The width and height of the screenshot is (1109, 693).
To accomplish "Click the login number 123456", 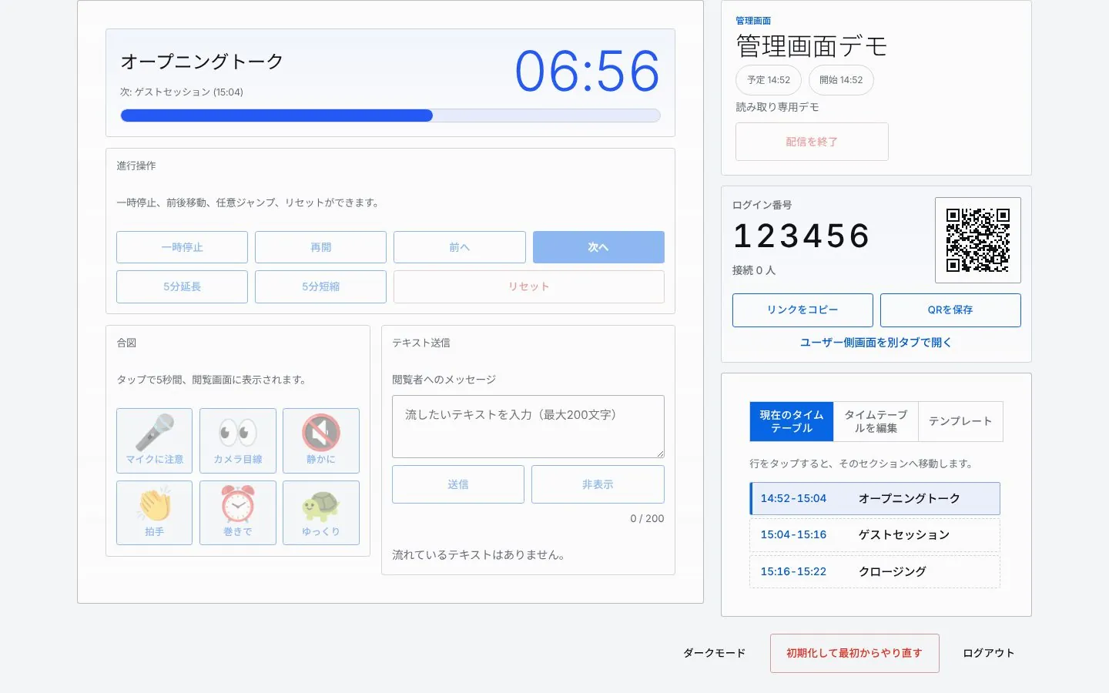I will pyautogui.click(x=802, y=236).
